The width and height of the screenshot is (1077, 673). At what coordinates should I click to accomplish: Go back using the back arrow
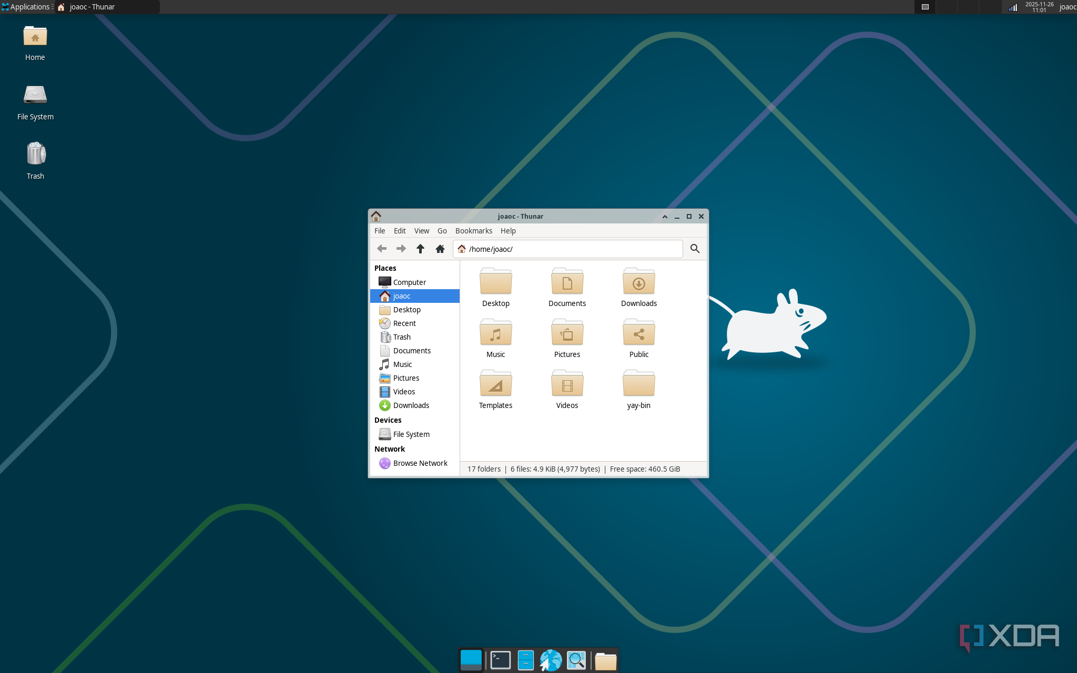click(x=382, y=249)
